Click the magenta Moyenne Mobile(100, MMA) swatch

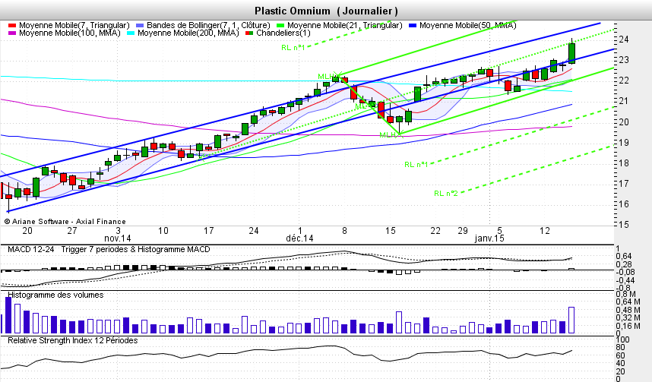(x=12, y=33)
